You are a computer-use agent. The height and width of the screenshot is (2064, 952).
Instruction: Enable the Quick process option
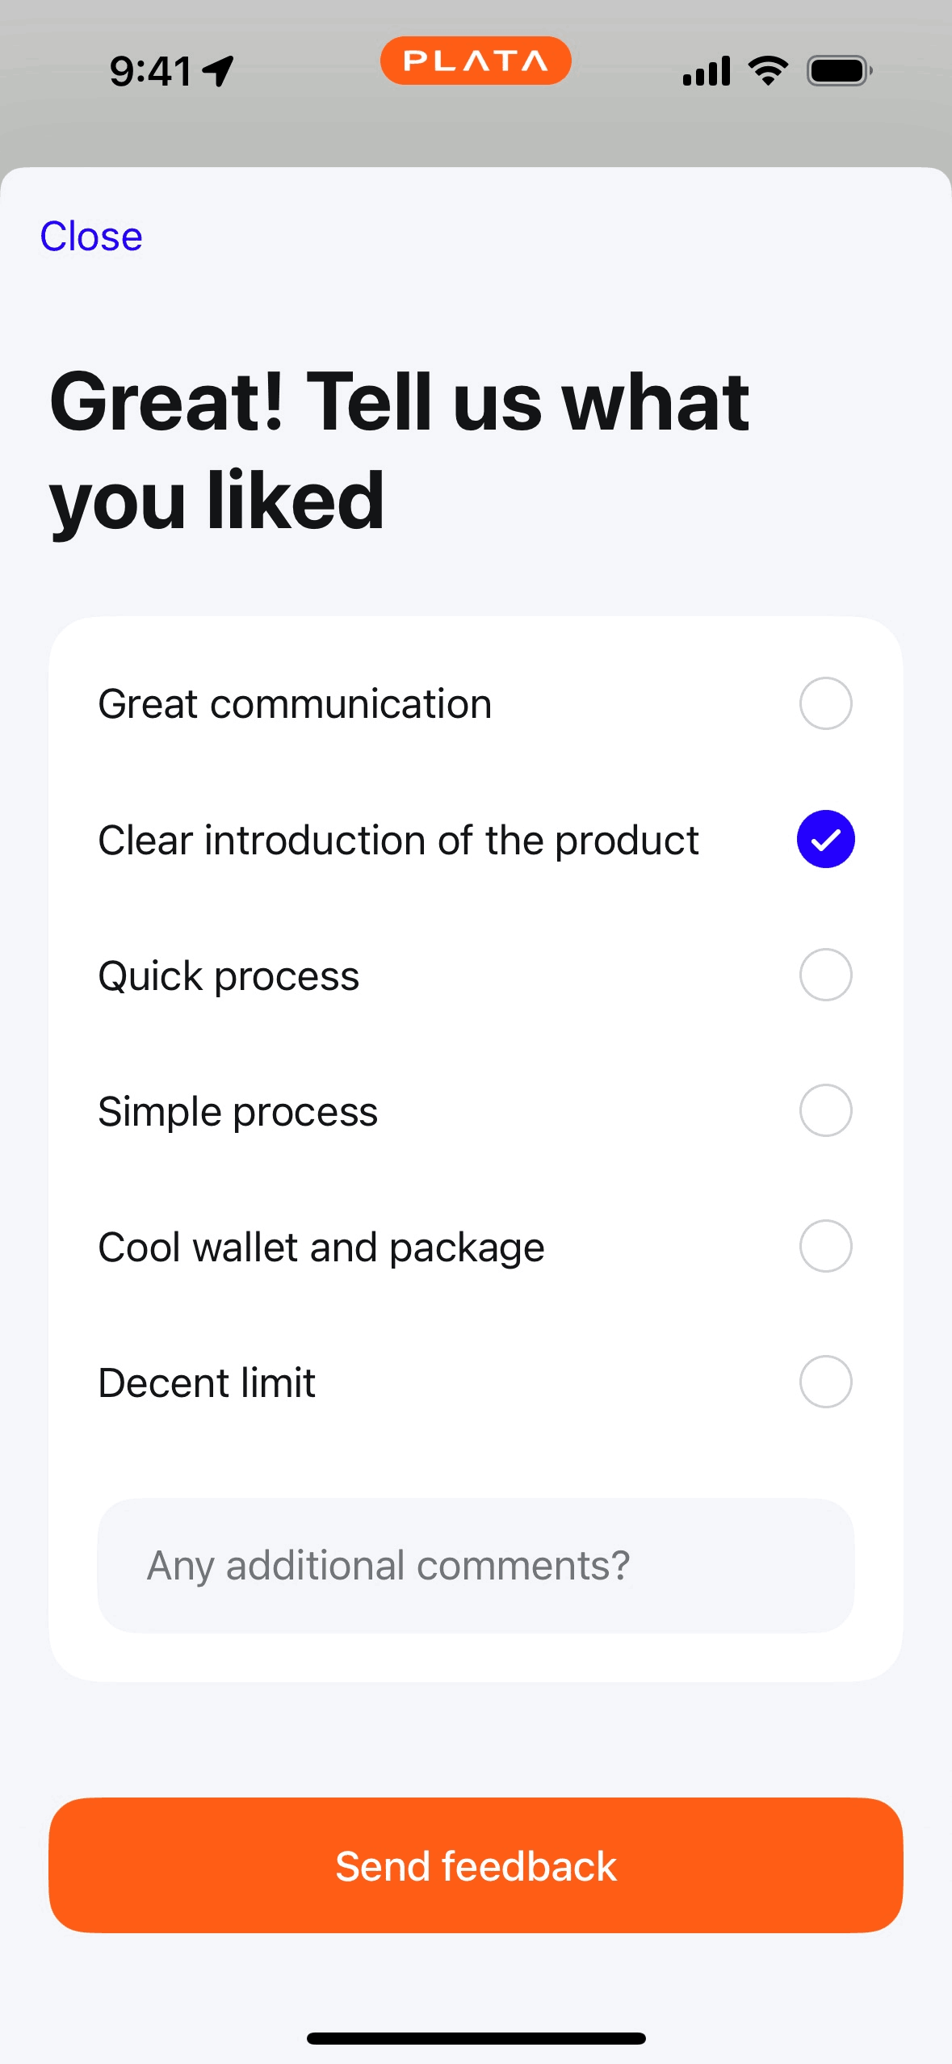tap(825, 975)
